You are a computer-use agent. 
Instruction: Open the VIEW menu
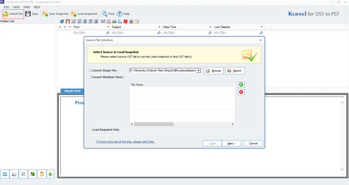click(x=16, y=7)
